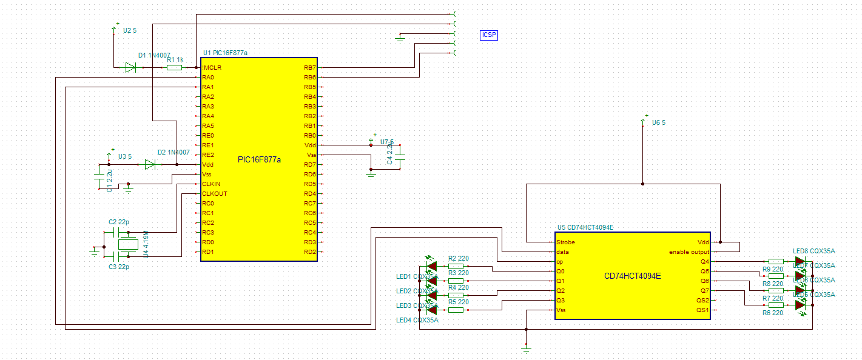
Task: Click the R6 220 text label
Action: pos(773,313)
